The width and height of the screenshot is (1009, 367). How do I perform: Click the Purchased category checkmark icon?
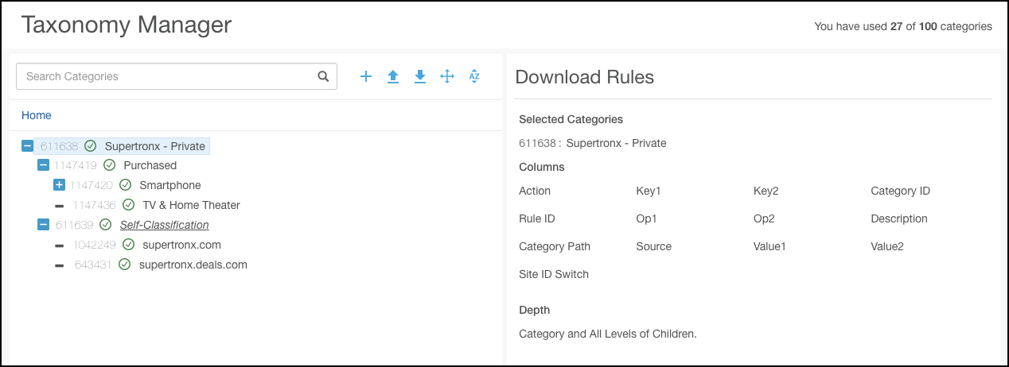tap(109, 165)
